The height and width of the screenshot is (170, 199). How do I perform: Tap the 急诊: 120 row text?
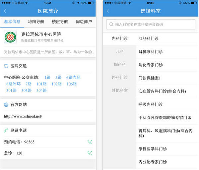tap(13, 153)
